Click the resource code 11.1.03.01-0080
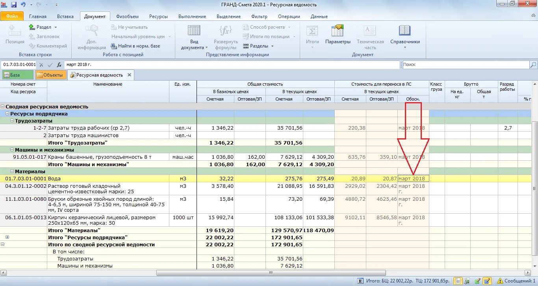The height and width of the screenshot is (286, 538). (26, 199)
